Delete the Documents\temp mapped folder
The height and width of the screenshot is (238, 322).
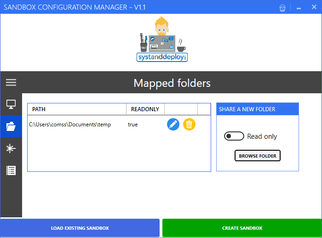(x=189, y=125)
